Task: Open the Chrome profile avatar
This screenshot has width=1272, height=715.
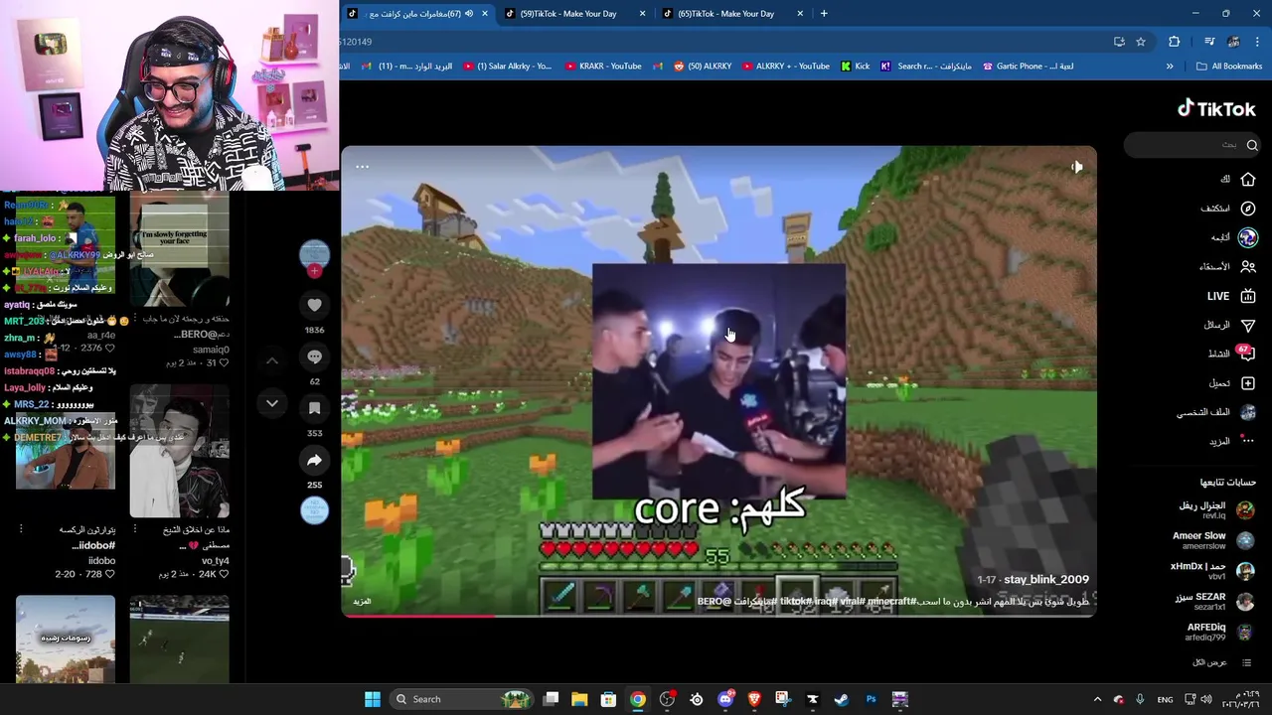Action: (x=1233, y=42)
